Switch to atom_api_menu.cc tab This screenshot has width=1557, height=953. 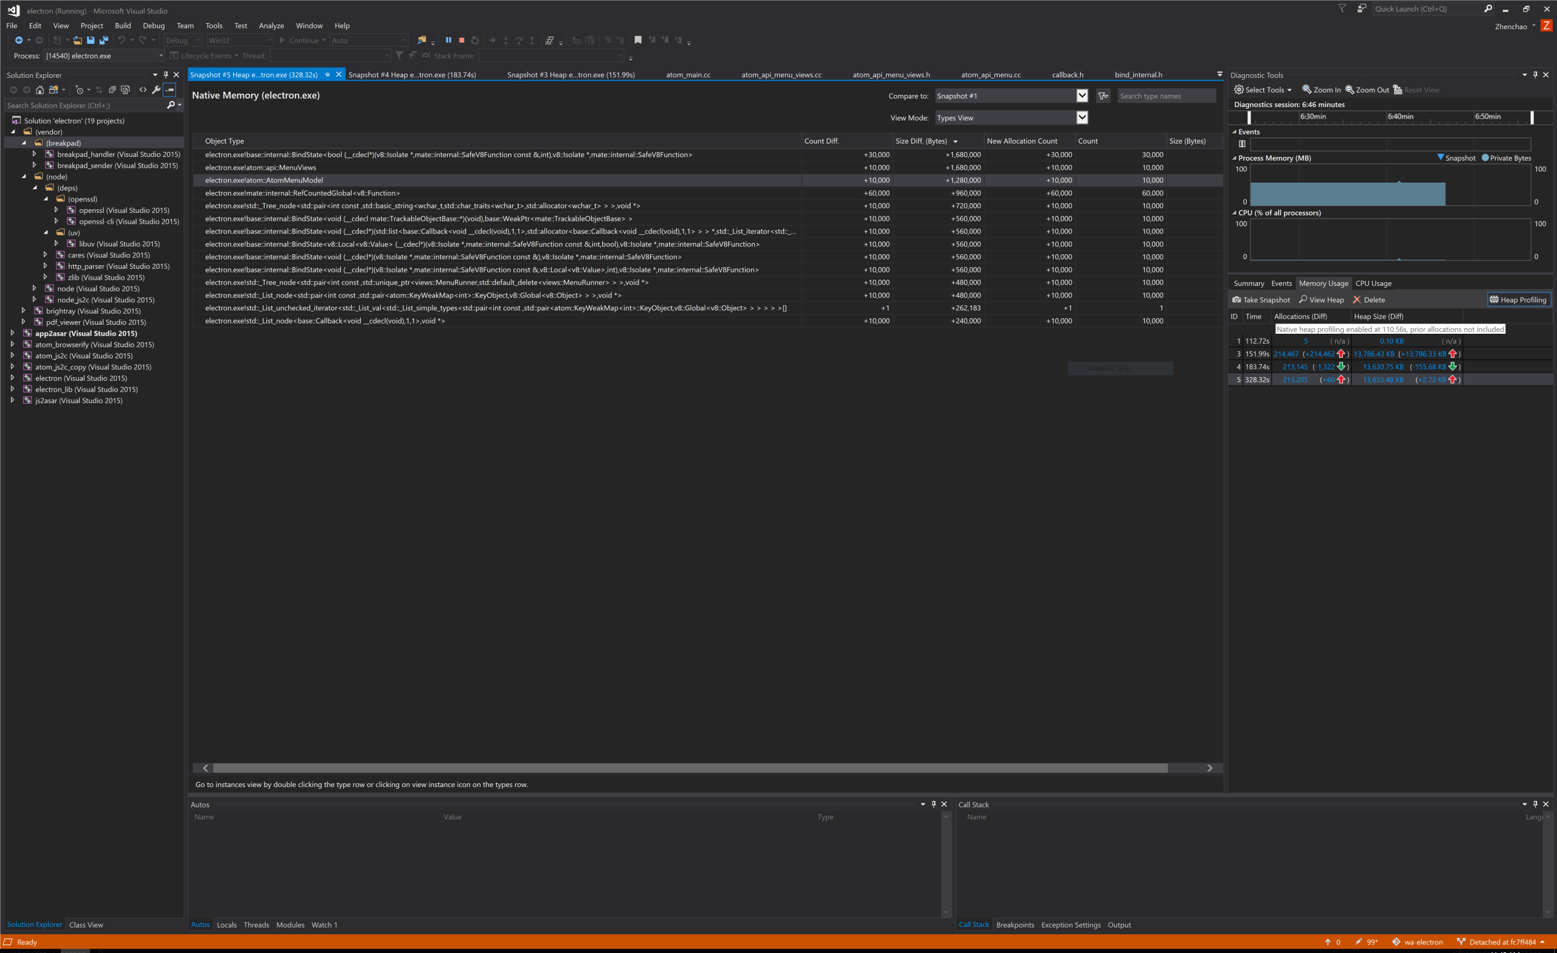click(x=990, y=75)
